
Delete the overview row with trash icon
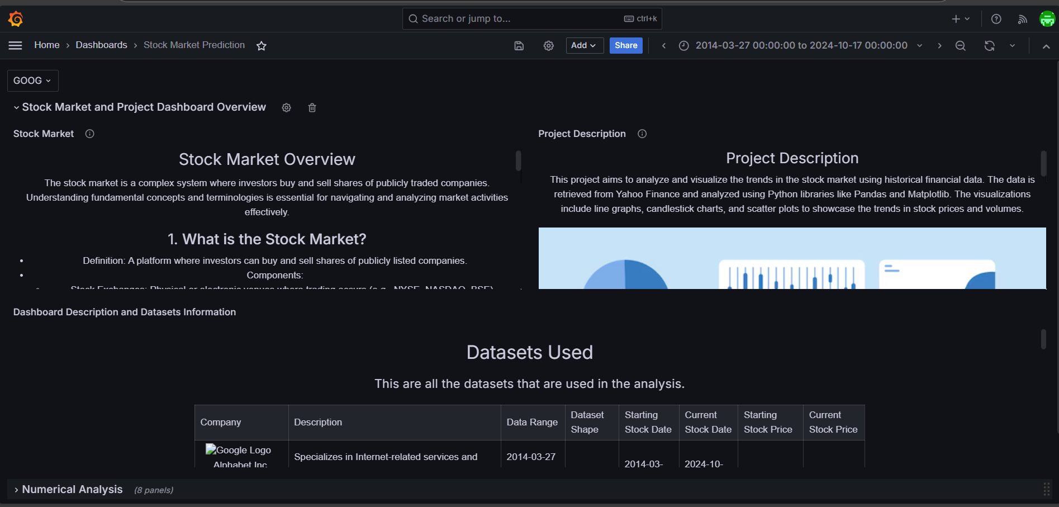click(x=312, y=108)
